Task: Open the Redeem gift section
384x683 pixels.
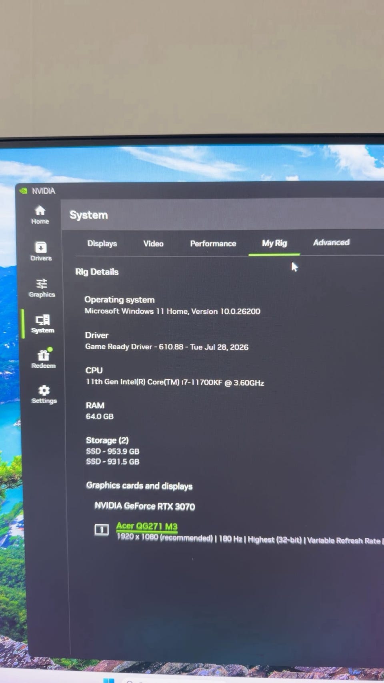Action: pyautogui.click(x=43, y=359)
